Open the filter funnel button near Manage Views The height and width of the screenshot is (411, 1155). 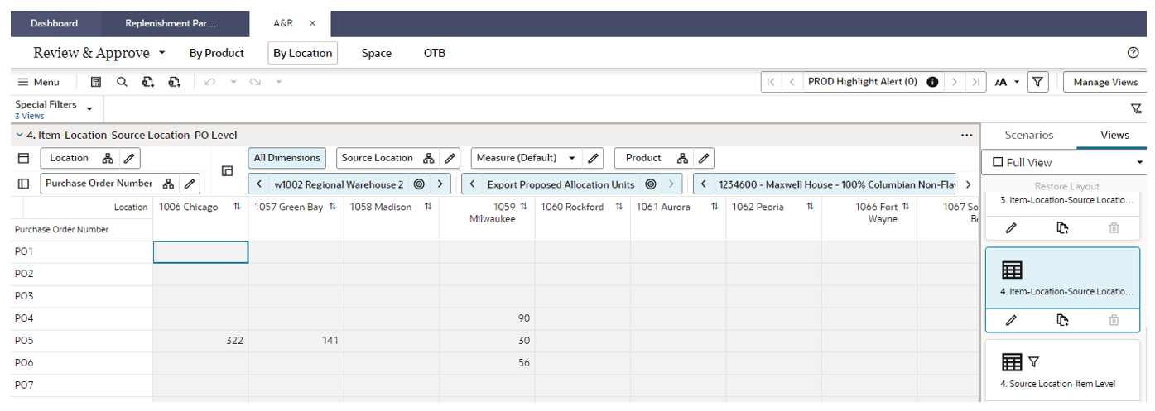[x=1038, y=82]
